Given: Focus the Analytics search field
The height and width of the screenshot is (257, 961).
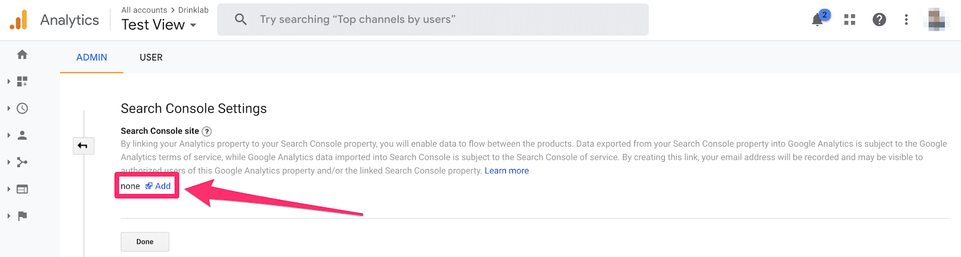Looking at the screenshot, I should click(x=432, y=19).
